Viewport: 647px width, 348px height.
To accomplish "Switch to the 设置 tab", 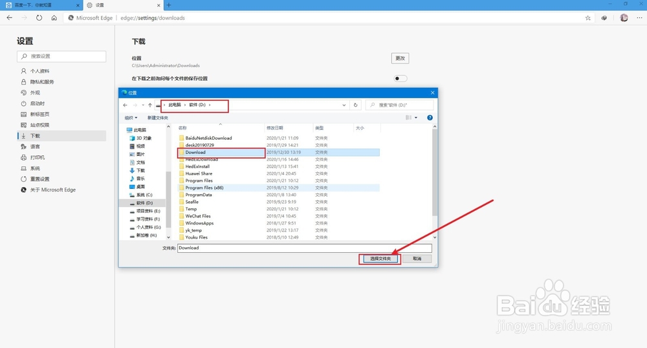I will tap(123, 5).
